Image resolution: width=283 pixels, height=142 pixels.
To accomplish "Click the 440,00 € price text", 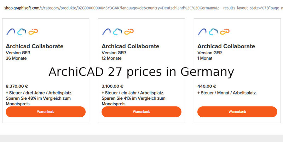I will (207, 86).
